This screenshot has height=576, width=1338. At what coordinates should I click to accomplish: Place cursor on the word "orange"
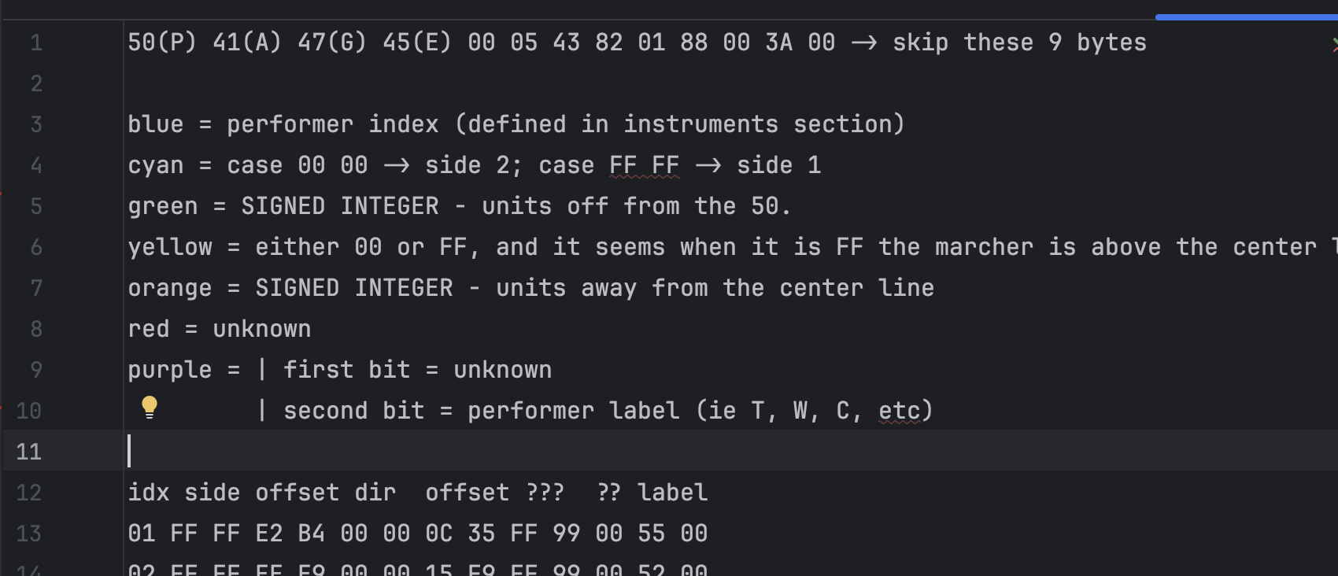[170, 288]
